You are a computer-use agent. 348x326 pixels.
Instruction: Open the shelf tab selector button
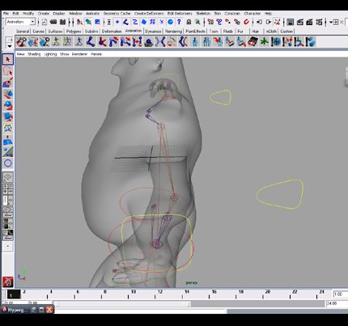(x=10, y=40)
